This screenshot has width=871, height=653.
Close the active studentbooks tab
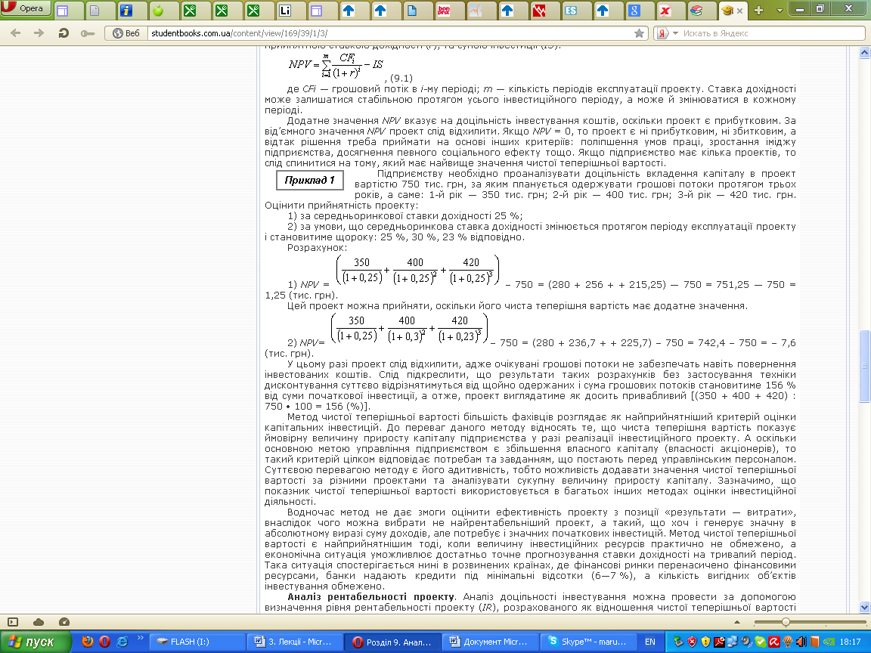[x=740, y=11]
